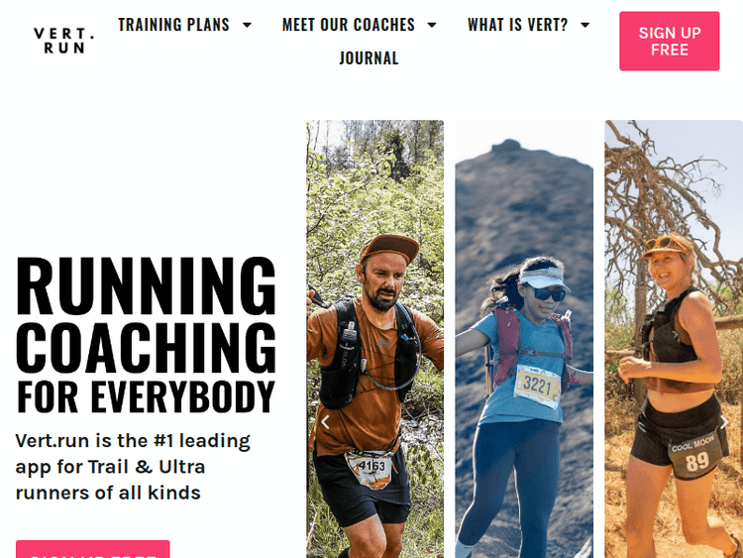Image resolution: width=743 pixels, height=558 pixels.
Task: Click the Vert.run #1 leading app description
Action: [133, 467]
